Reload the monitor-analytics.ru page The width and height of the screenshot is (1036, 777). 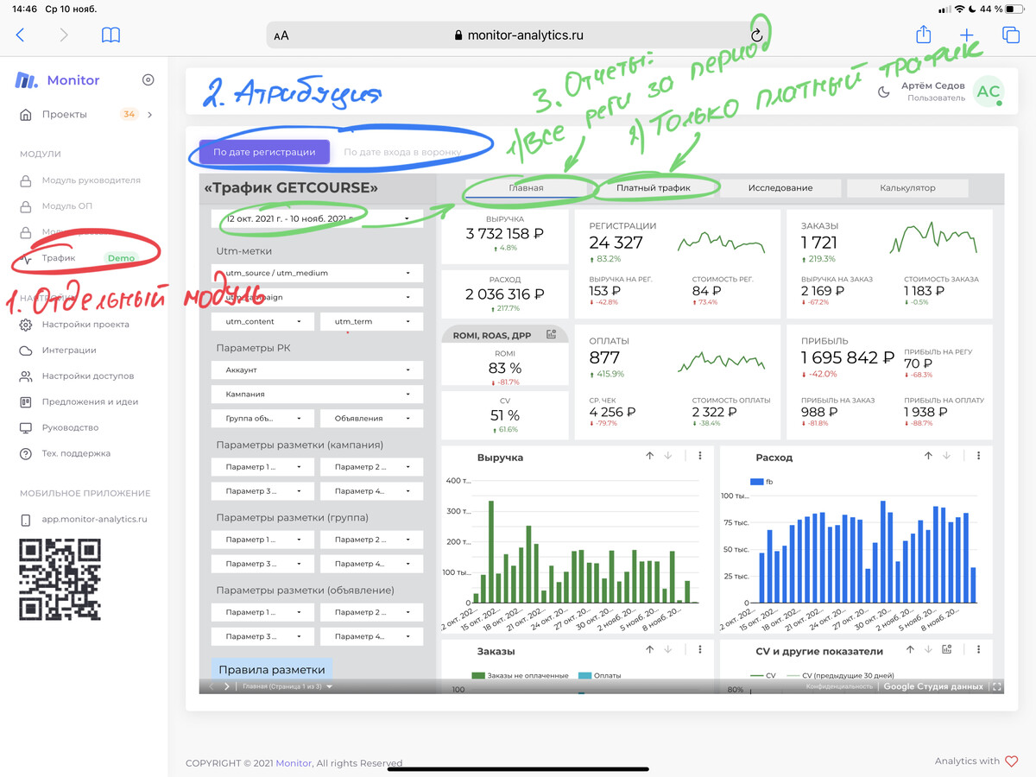pyautogui.click(x=757, y=35)
